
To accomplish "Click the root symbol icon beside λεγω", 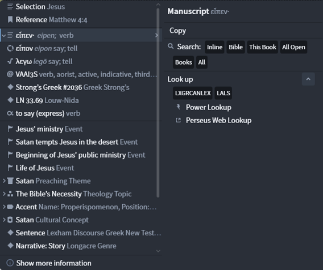I will pos(10,61).
